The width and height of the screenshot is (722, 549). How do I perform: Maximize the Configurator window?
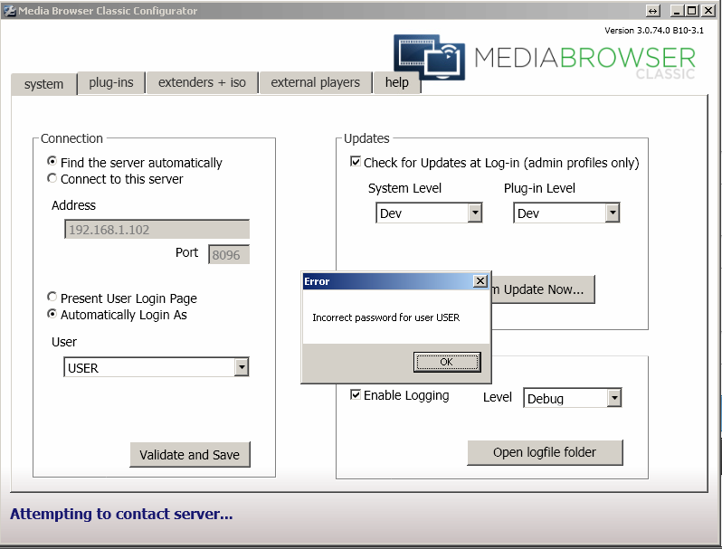pos(691,11)
